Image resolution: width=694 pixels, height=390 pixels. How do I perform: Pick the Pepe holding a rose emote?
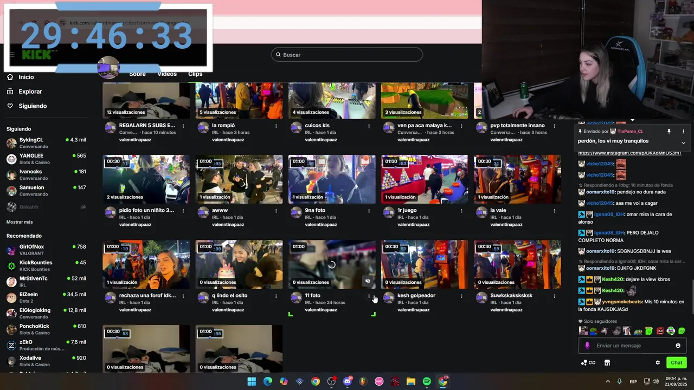click(x=594, y=330)
